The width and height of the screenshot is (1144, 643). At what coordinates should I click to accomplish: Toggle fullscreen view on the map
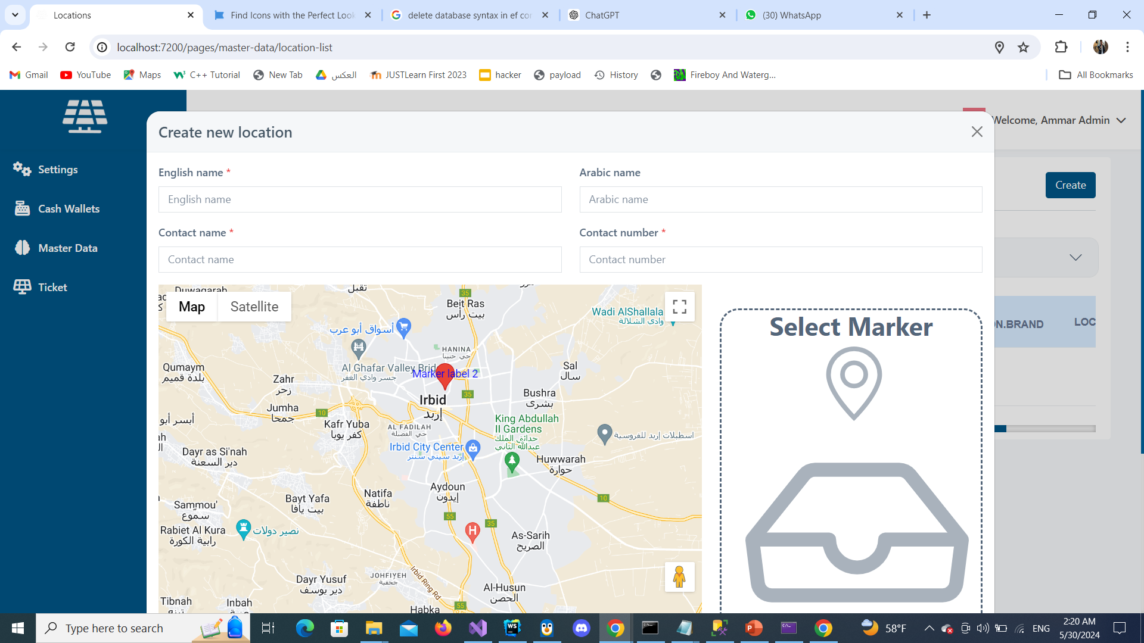679,307
